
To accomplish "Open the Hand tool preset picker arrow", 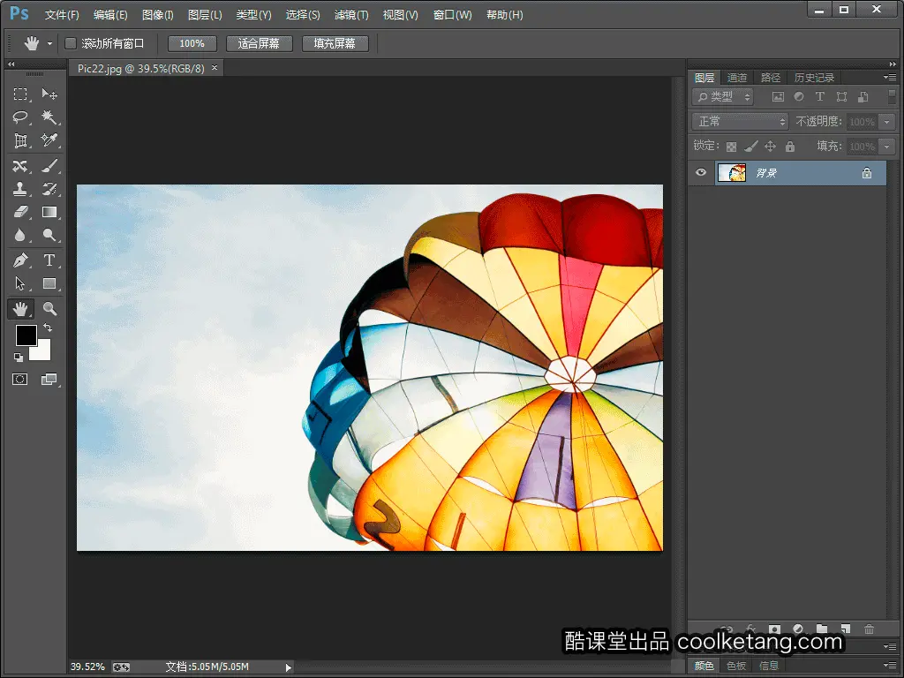I will click(49, 44).
